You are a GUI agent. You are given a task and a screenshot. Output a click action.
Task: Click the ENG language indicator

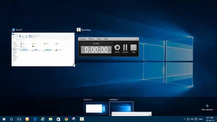(201, 119)
